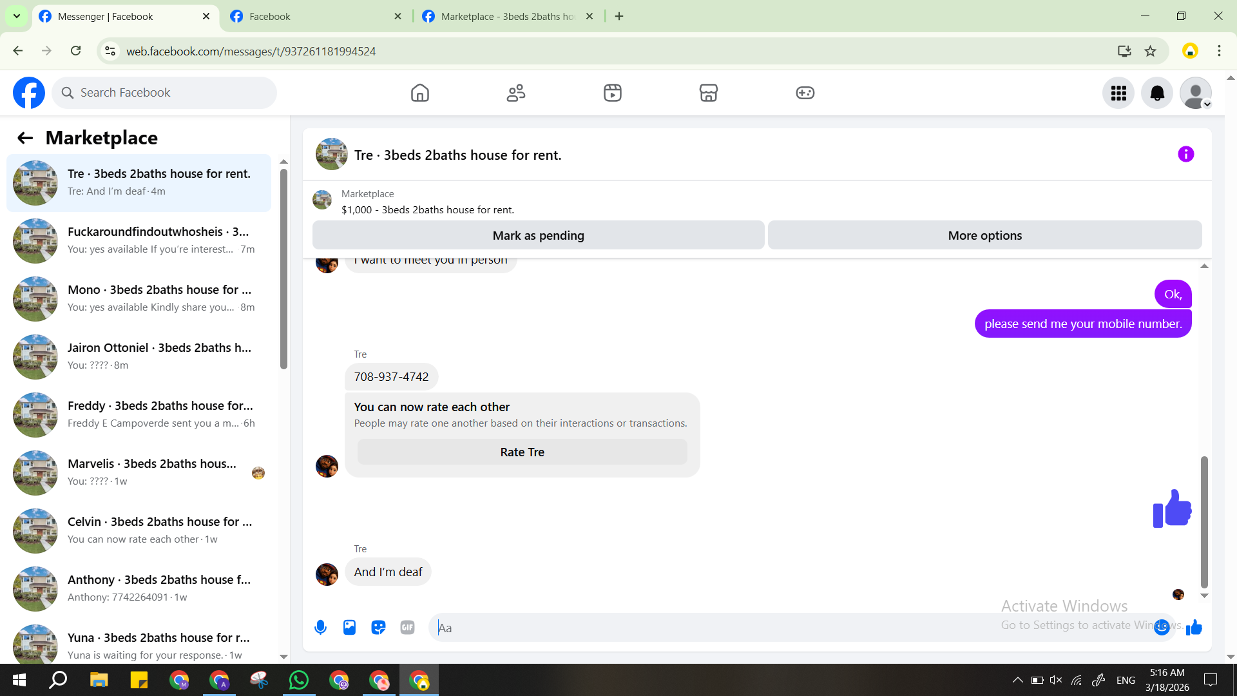Open the Celvin conversation
The width and height of the screenshot is (1237, 696).
pos(139,531)
